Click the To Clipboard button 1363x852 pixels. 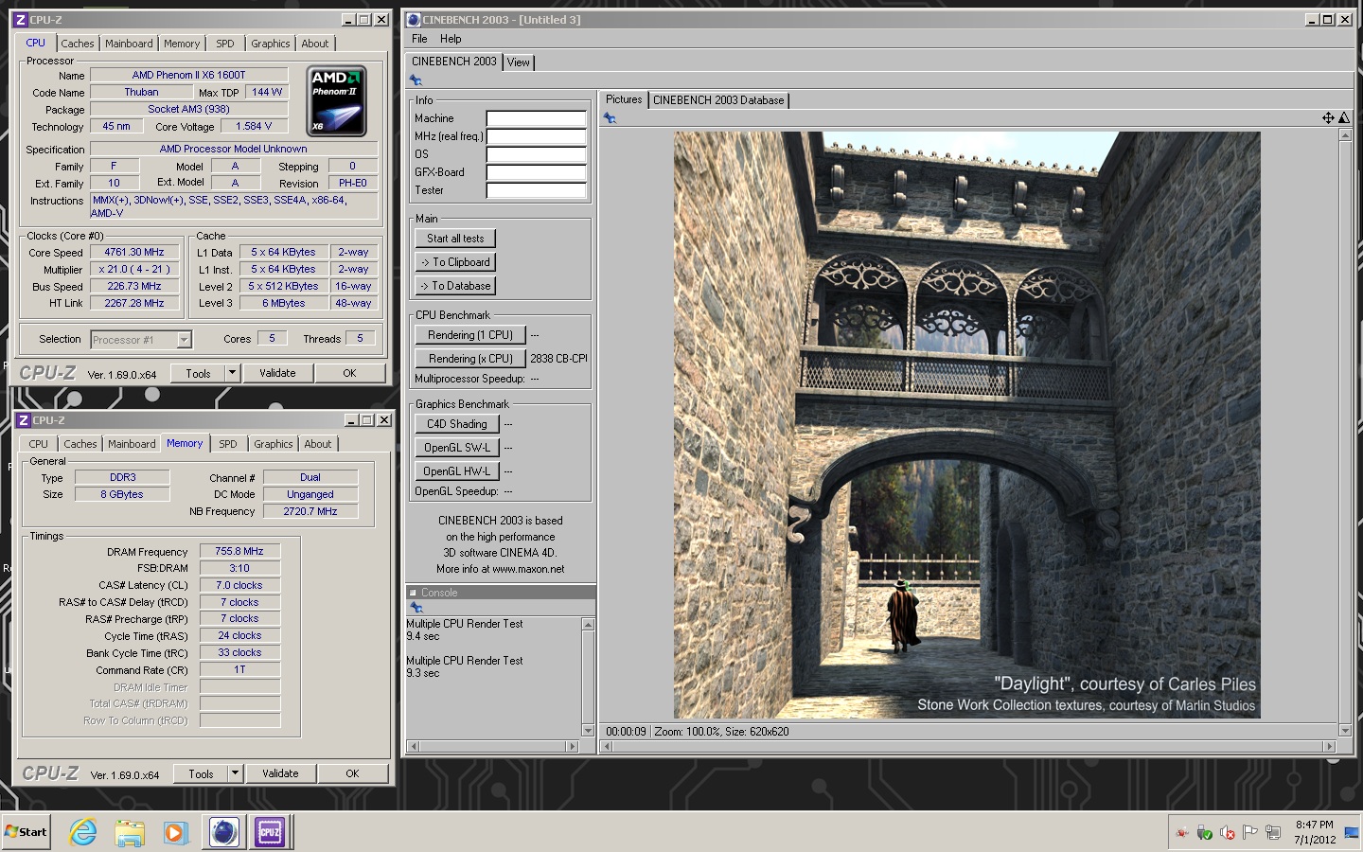click(455, 262)
